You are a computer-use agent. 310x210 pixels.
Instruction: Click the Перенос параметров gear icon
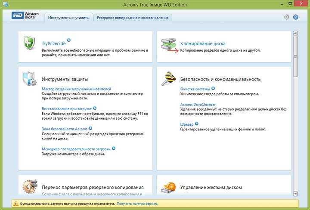click(30, 186)
